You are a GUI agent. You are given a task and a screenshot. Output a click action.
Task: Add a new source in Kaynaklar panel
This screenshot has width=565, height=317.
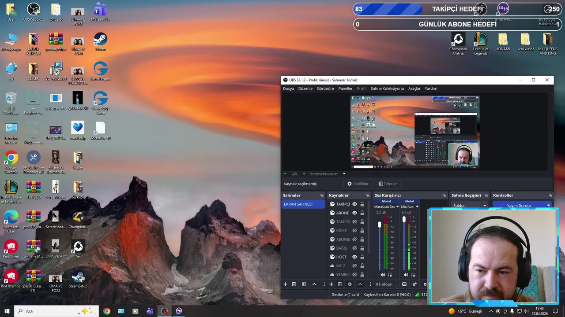[x=331, y=284]
